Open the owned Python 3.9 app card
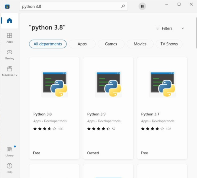Image resolution: width=197 pixels, height=178 pixels. [108, 108]
